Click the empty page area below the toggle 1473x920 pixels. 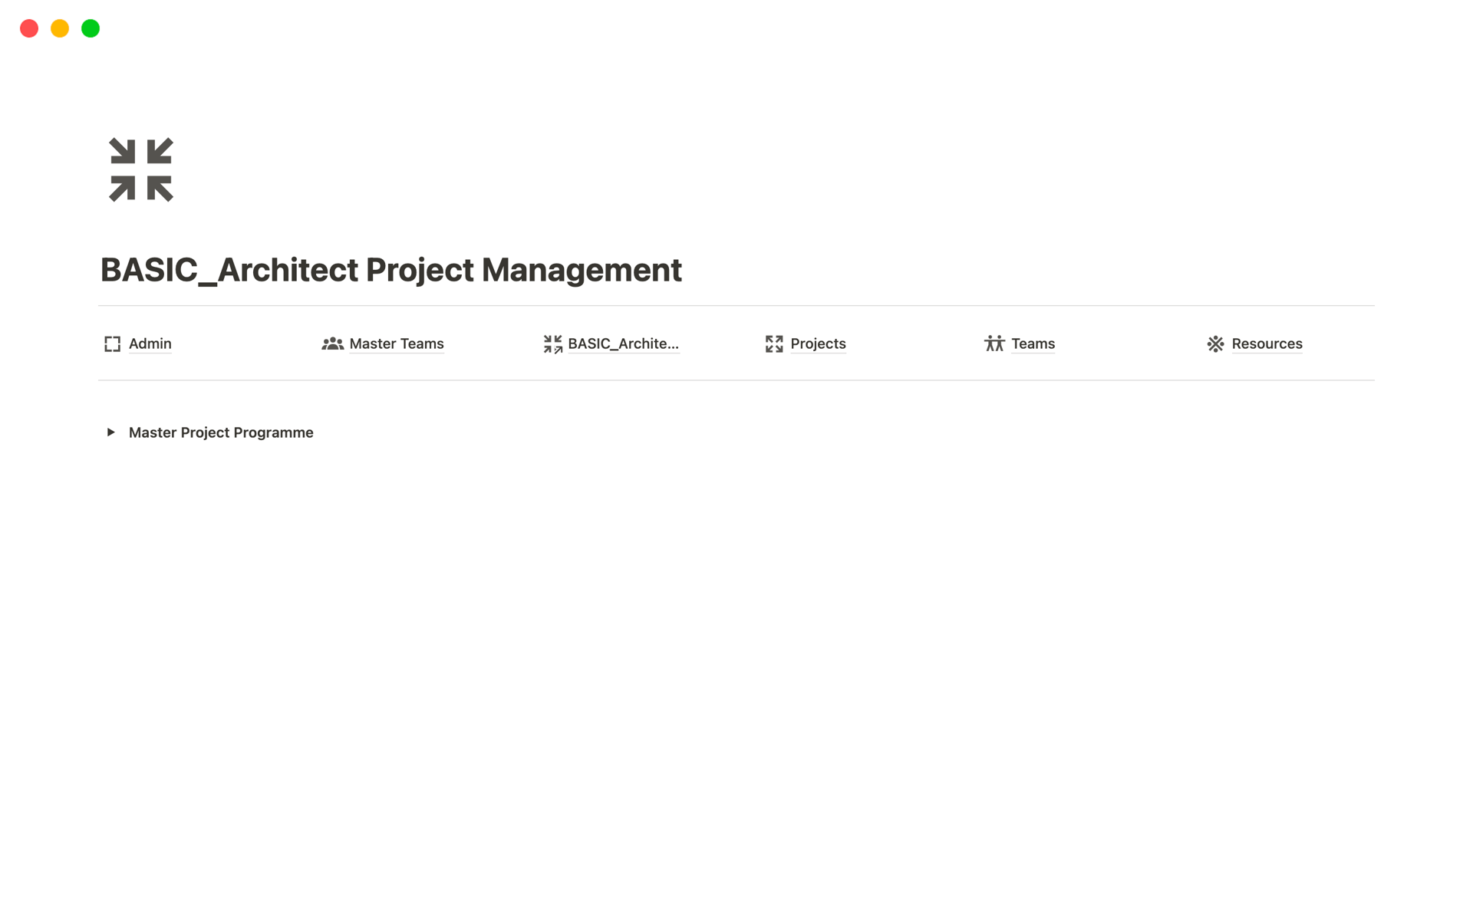(x=736, y=652)
